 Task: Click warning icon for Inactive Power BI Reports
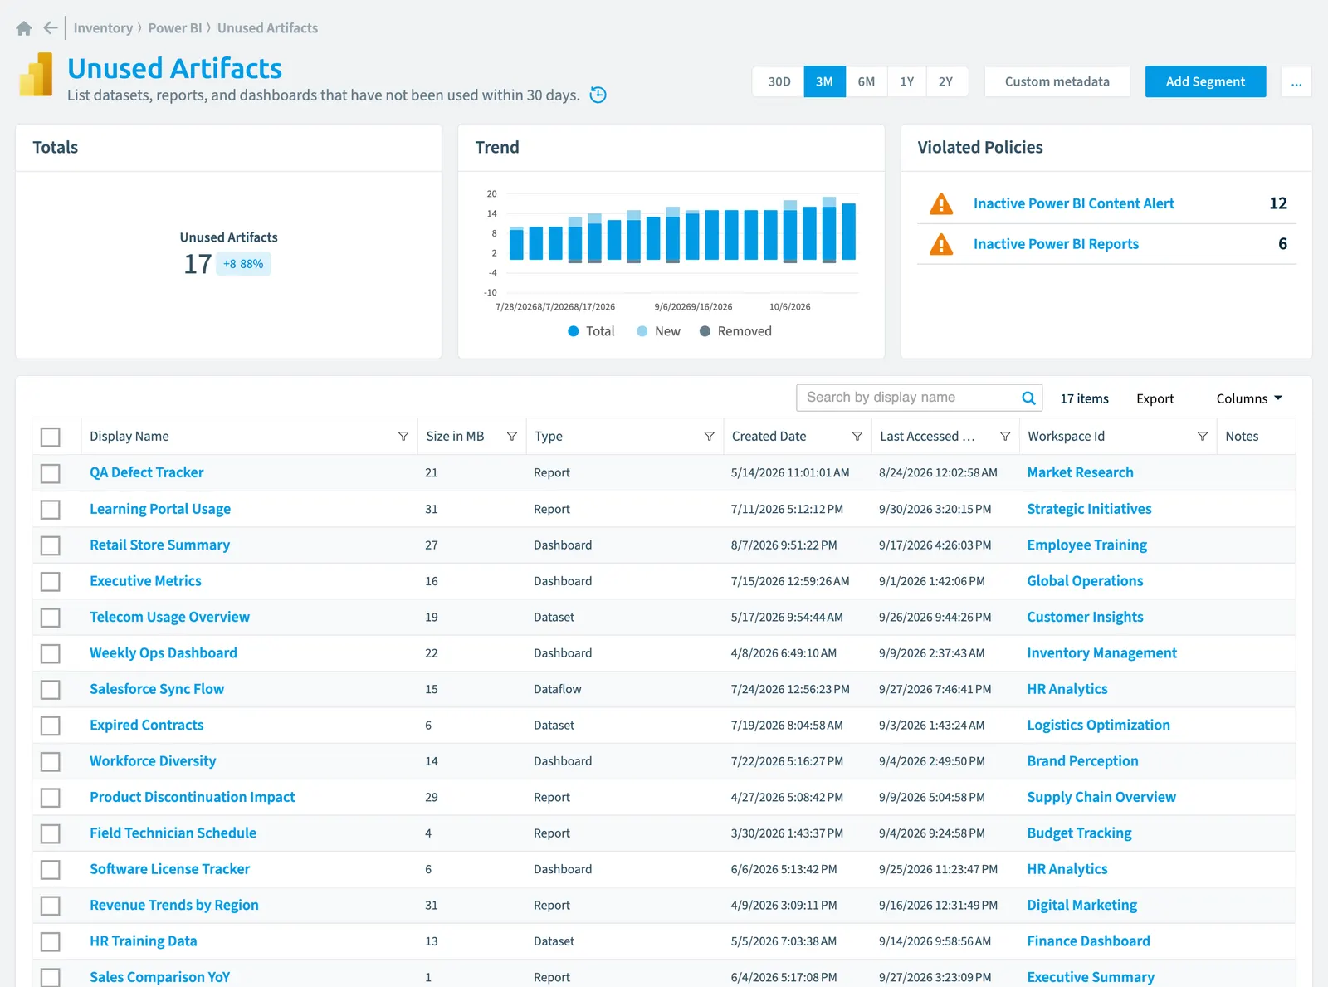(x=941, y=244)
